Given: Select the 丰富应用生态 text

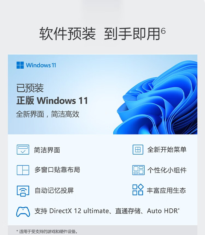Looking at the screenshot, I should click(166, 191).
